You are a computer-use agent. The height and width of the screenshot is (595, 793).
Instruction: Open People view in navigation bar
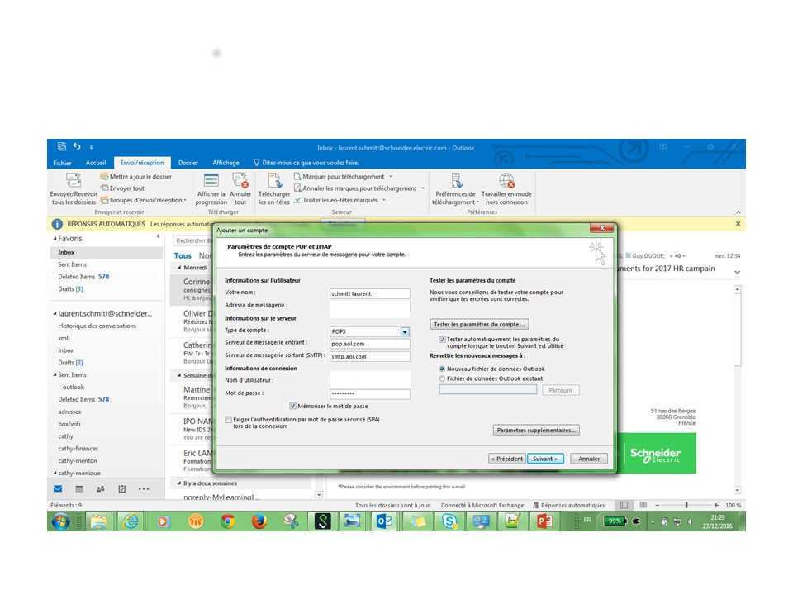tap(101, 488)
